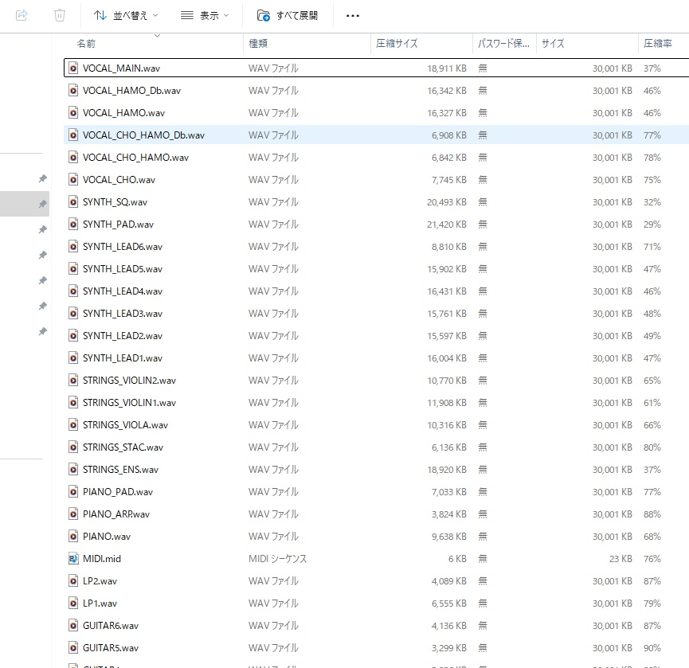Click the VOCAL_HAMO.wav file icon
The height and width of the screenshot is (668, 689).
pyautogui.click(x=73, y=113)
